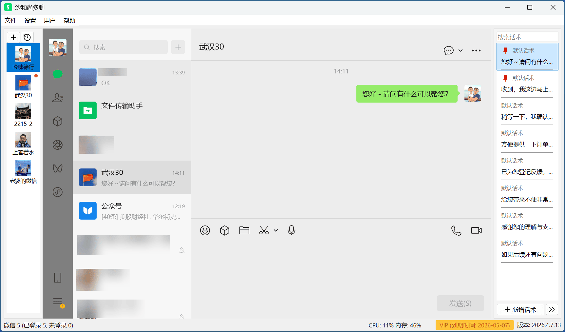Unmute the silenced chat with the bell icon
The width and height of the screenshot is (565, 332).
pyautogui.click(x=181, y=250)
